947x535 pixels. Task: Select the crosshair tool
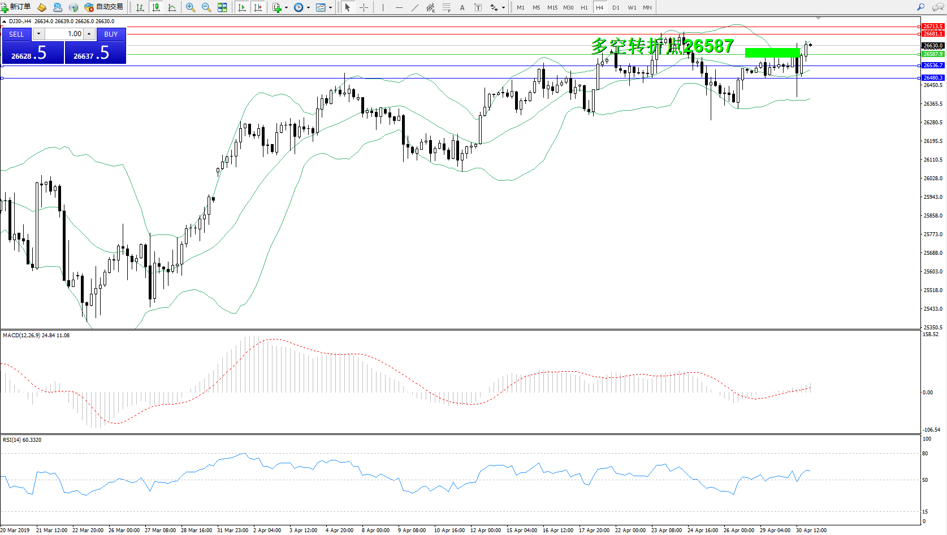click(x=364, y=7)
